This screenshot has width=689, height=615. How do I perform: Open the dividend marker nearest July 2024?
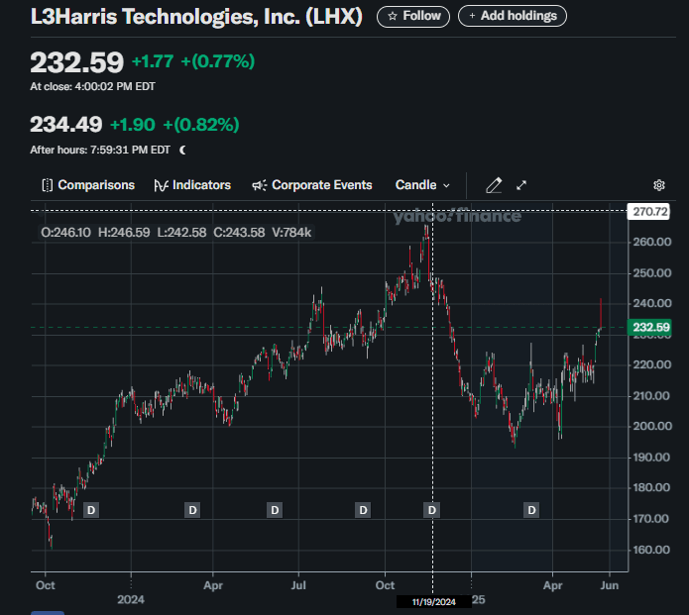point(275,510)
